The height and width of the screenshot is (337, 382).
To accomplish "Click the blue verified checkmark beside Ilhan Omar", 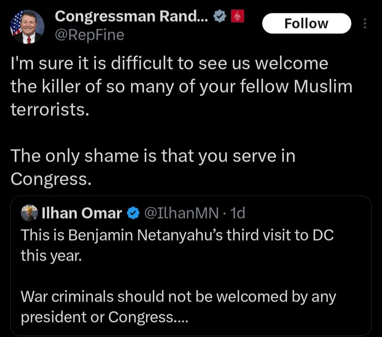I will coord(133,213).
